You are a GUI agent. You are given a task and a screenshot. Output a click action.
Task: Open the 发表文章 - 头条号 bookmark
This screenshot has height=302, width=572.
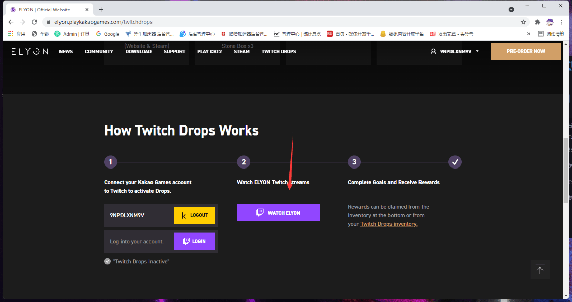click(x=451, y=34)
